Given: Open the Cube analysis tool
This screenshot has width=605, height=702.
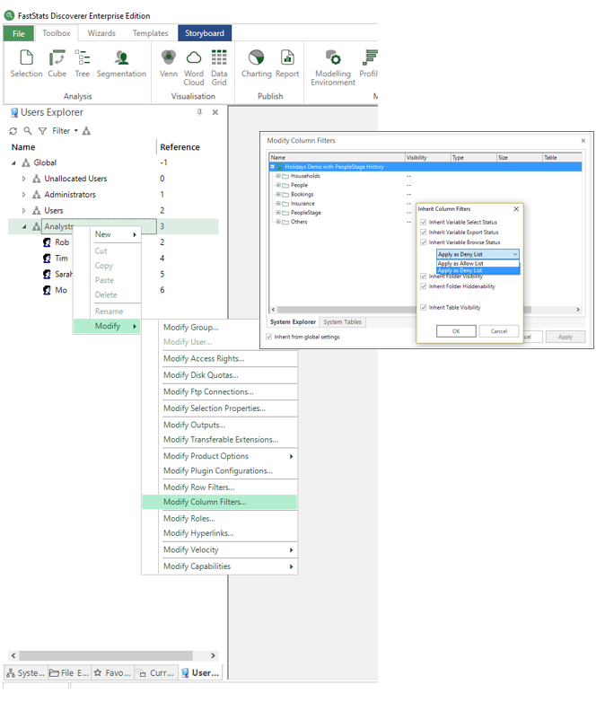Looking at the screenshot, I should click(x=57, y=64).
